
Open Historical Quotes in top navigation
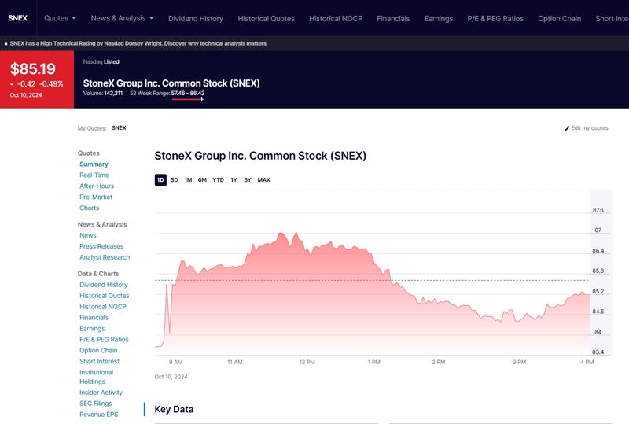click(x=266, y=18)
